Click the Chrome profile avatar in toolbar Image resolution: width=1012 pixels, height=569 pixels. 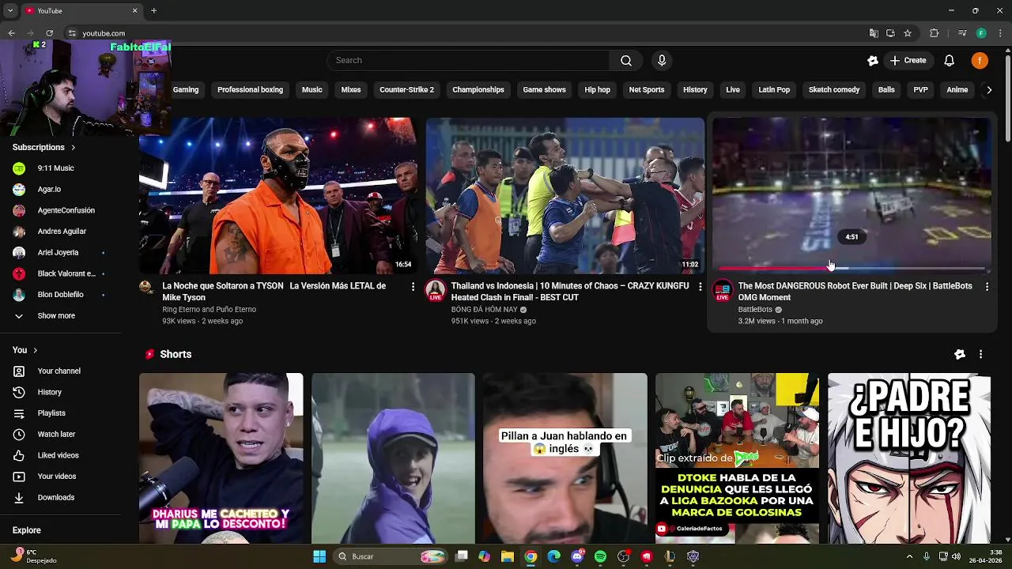click(981, 33)
